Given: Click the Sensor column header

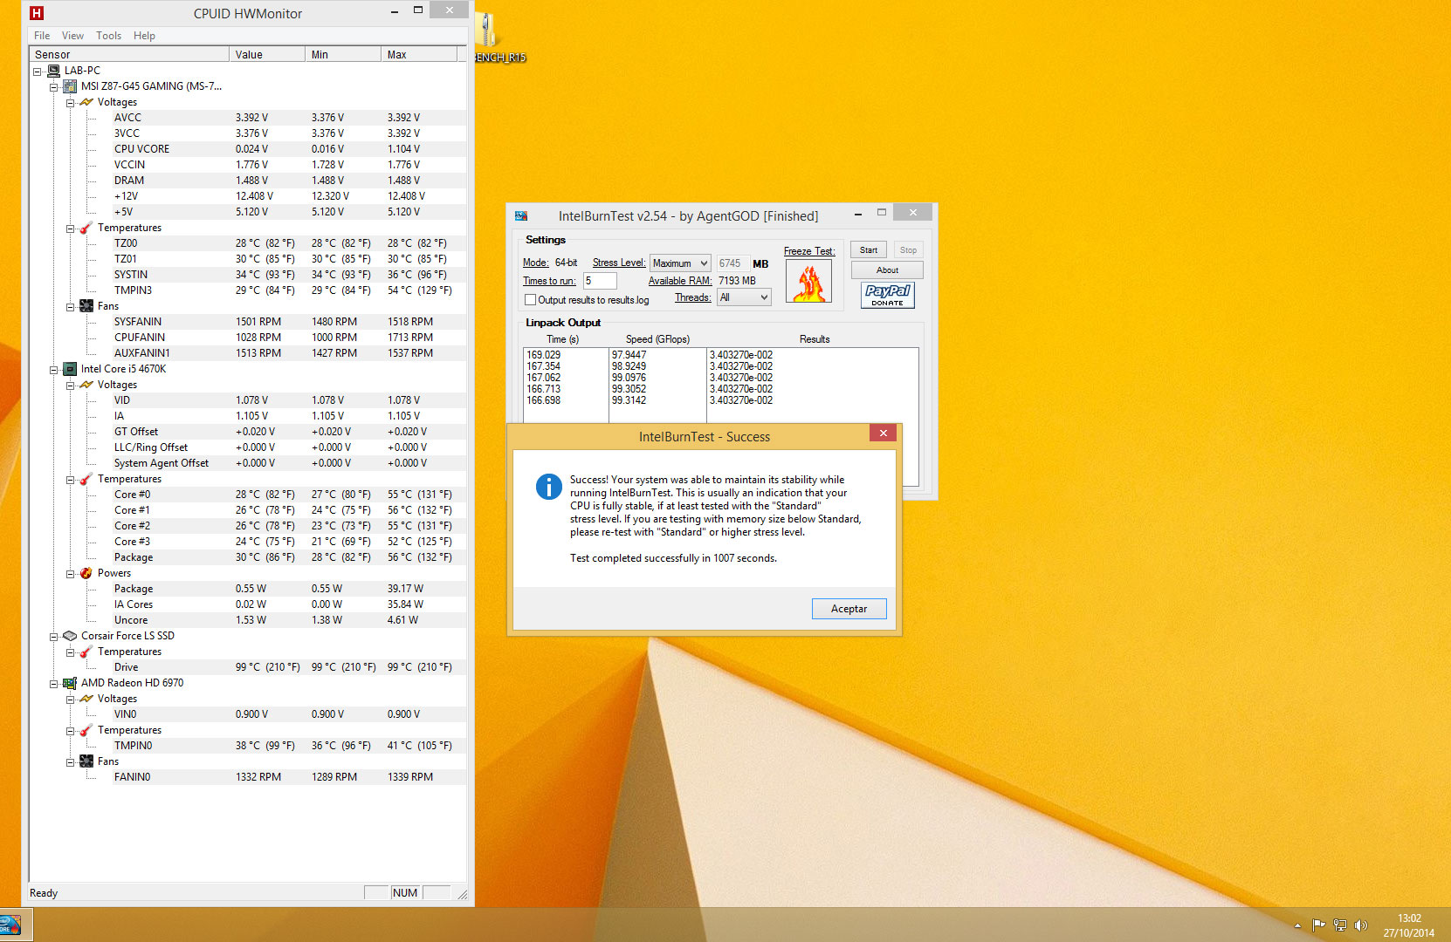Looking at the screenshot, I should coord(129,54).
